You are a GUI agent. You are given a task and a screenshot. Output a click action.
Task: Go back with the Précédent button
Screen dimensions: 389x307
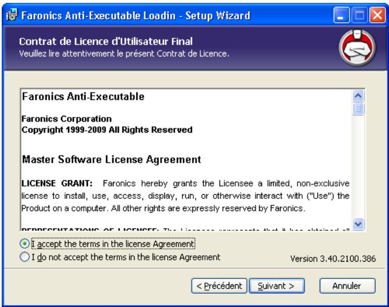(x=220, y=286)
